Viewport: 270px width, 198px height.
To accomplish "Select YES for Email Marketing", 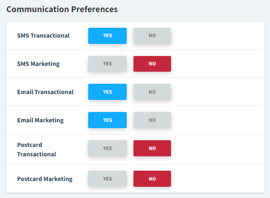I will pyautogui.click(x=107, y=120).
